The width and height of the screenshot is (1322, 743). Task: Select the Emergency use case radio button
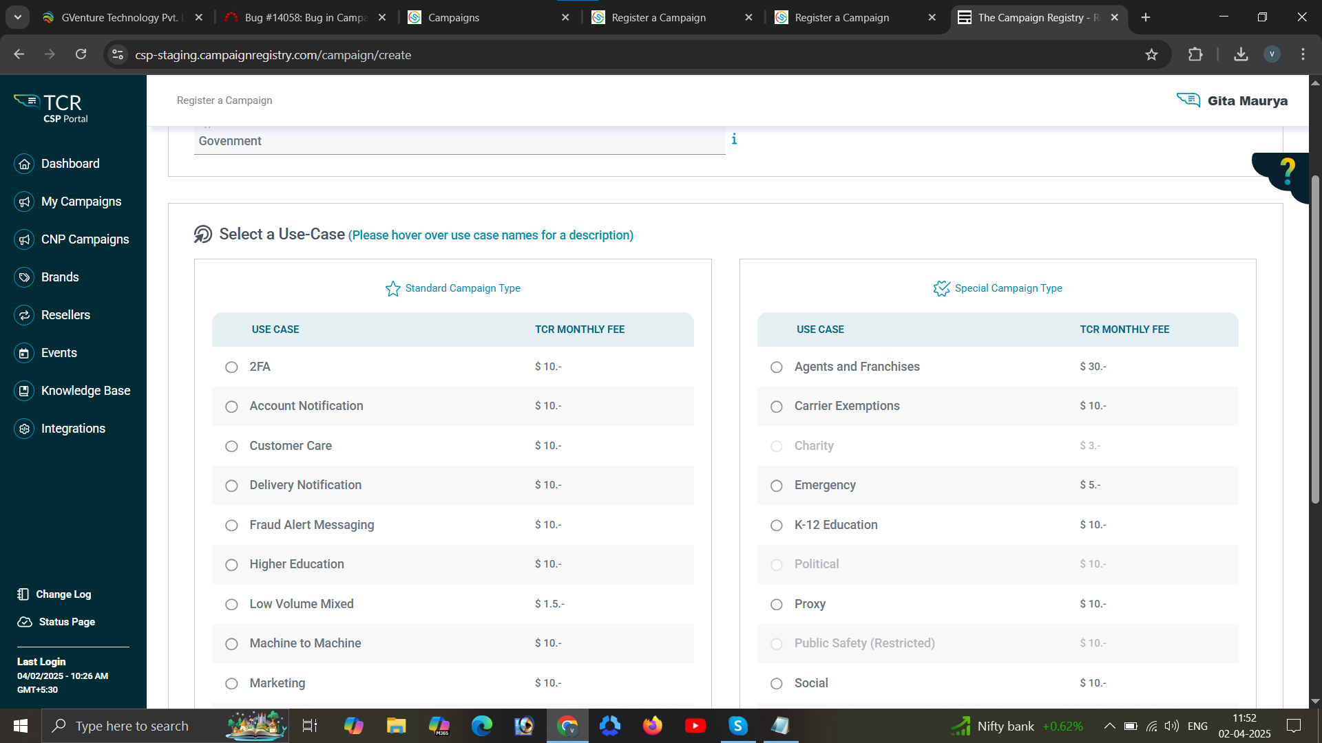(777, 486)
